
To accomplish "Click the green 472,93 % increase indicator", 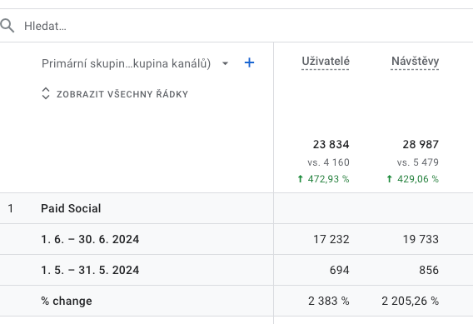I will (323, 179).
